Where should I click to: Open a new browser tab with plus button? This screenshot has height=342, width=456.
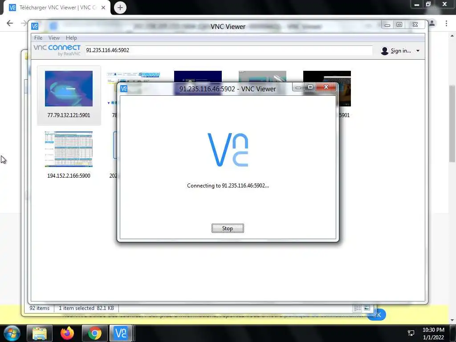[x=120, y=8]
